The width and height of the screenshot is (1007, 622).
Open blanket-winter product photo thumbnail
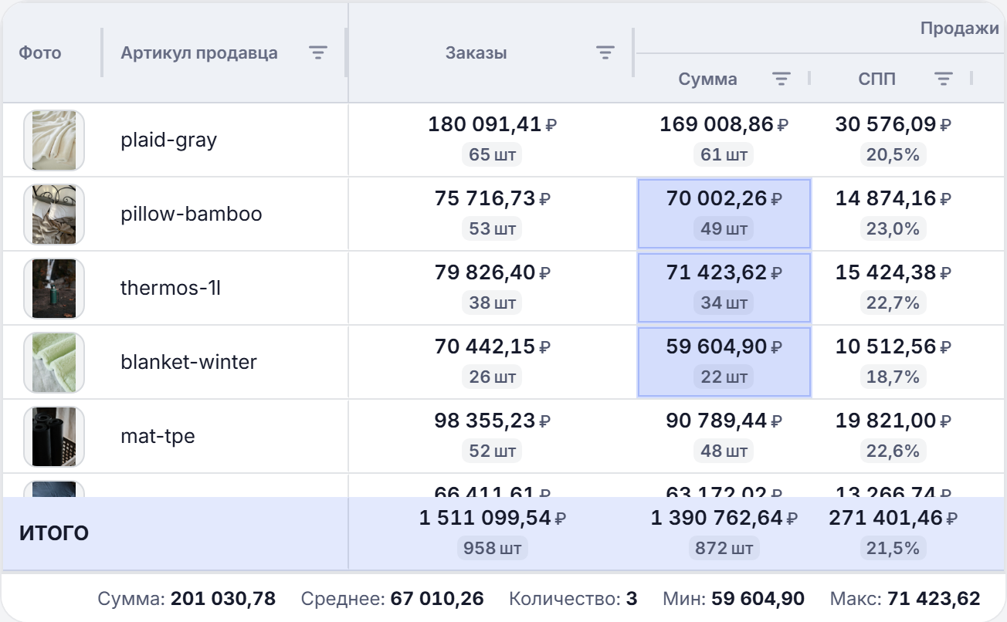click(x=54, y=362)
